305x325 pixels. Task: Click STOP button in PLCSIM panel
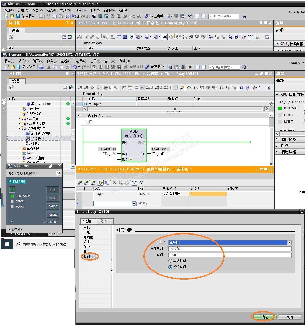pos(53,198)
